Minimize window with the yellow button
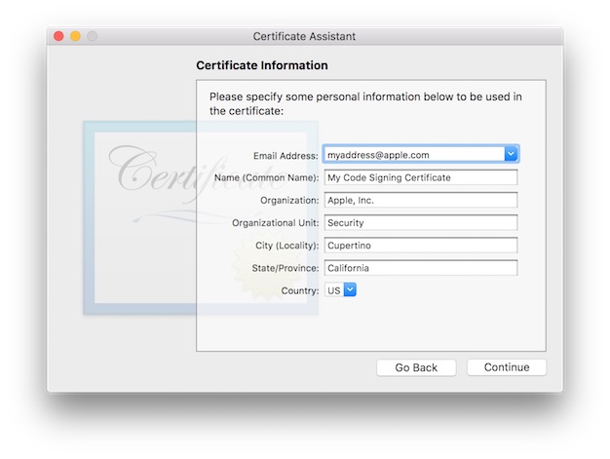Screen dimensions: 610x459 point(75,36)
